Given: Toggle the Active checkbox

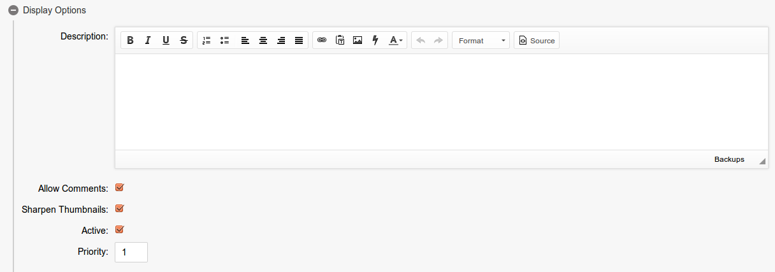Looking at the screenshot, I should pyautogui.click(x=119, y=230).
